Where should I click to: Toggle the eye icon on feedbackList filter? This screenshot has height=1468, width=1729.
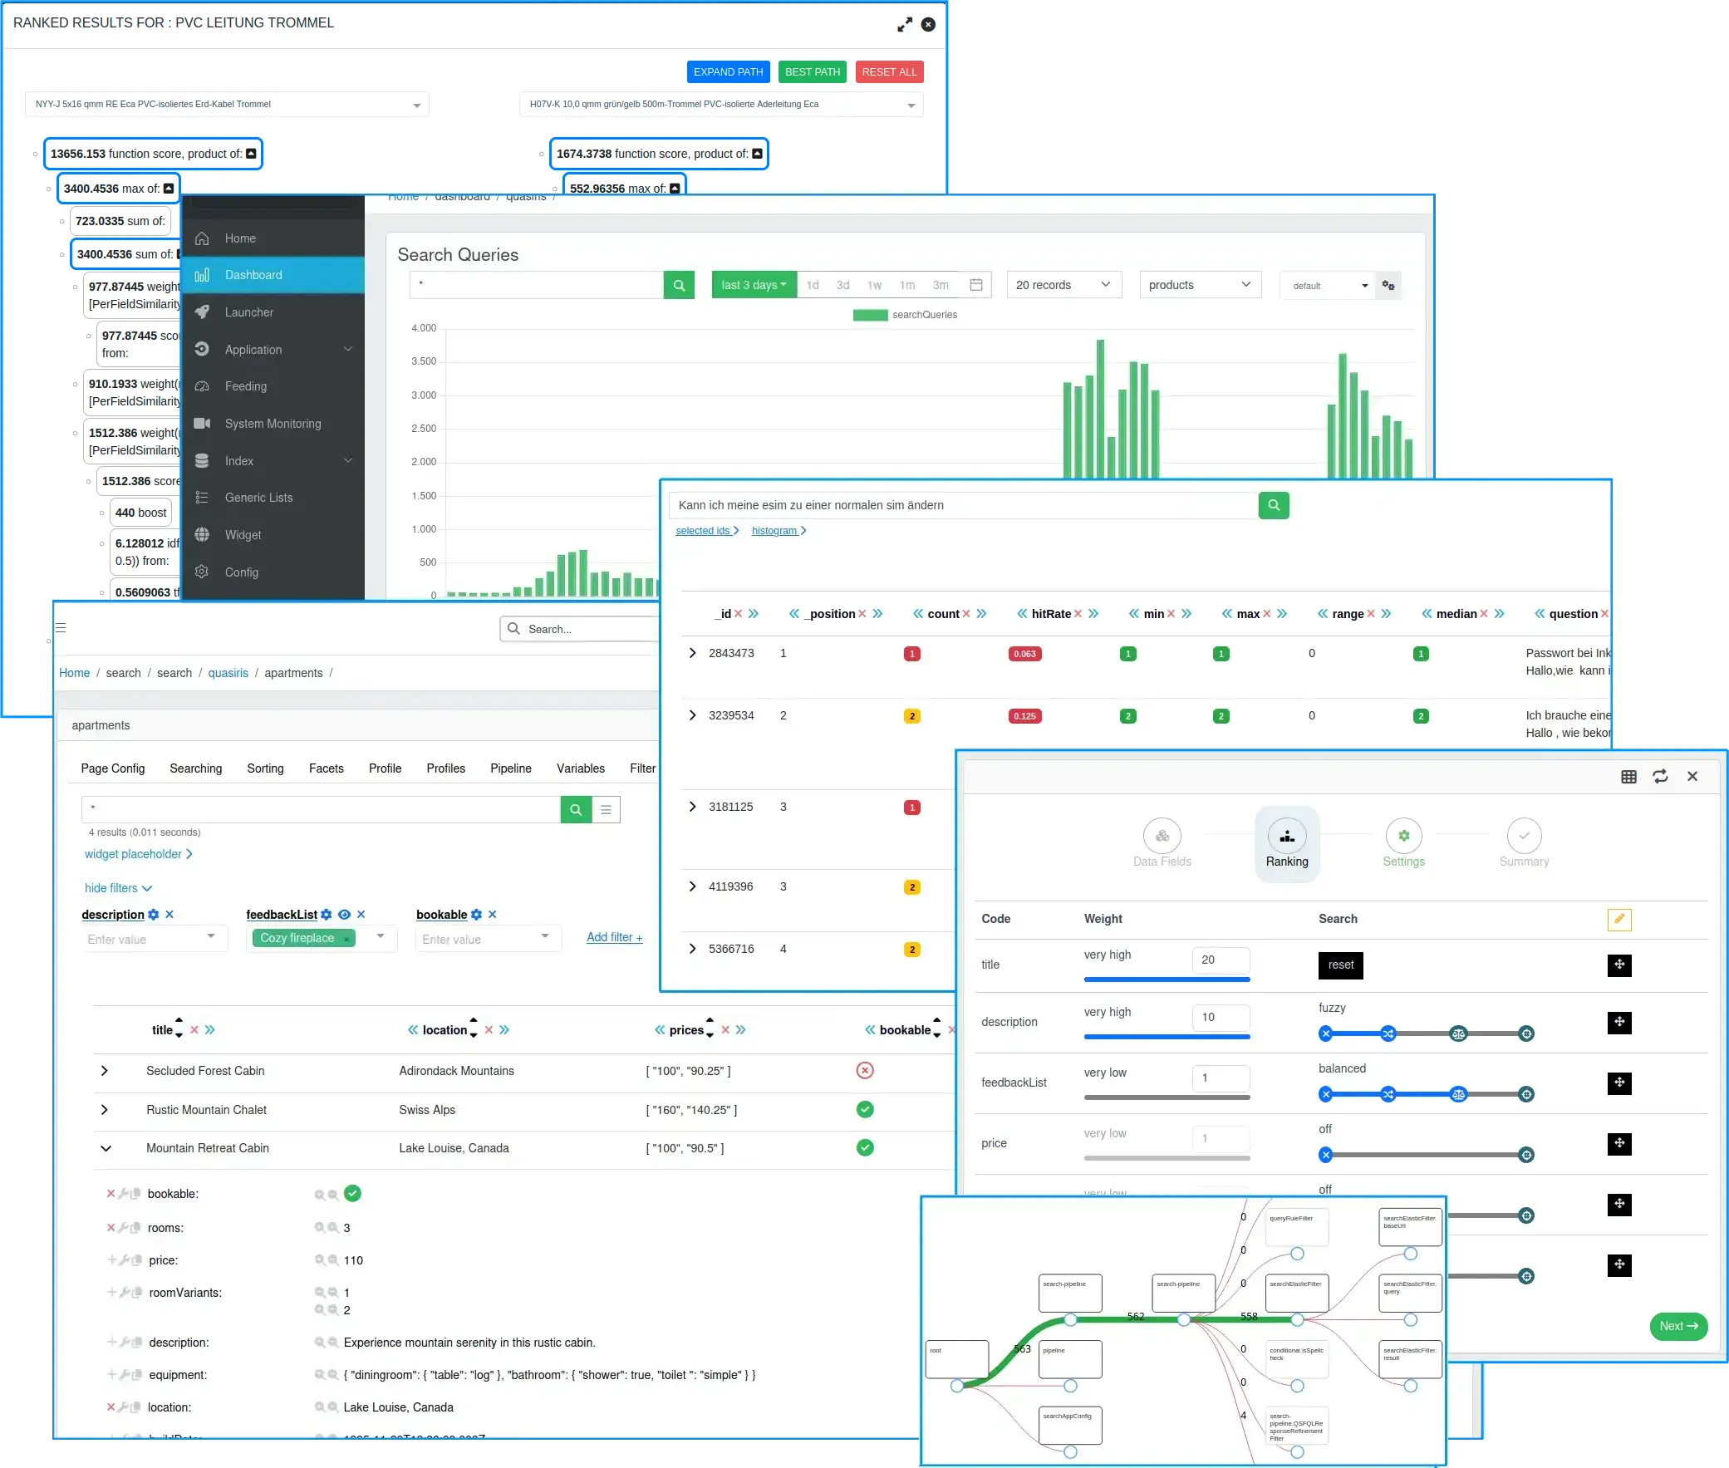(x=344, y=915)
